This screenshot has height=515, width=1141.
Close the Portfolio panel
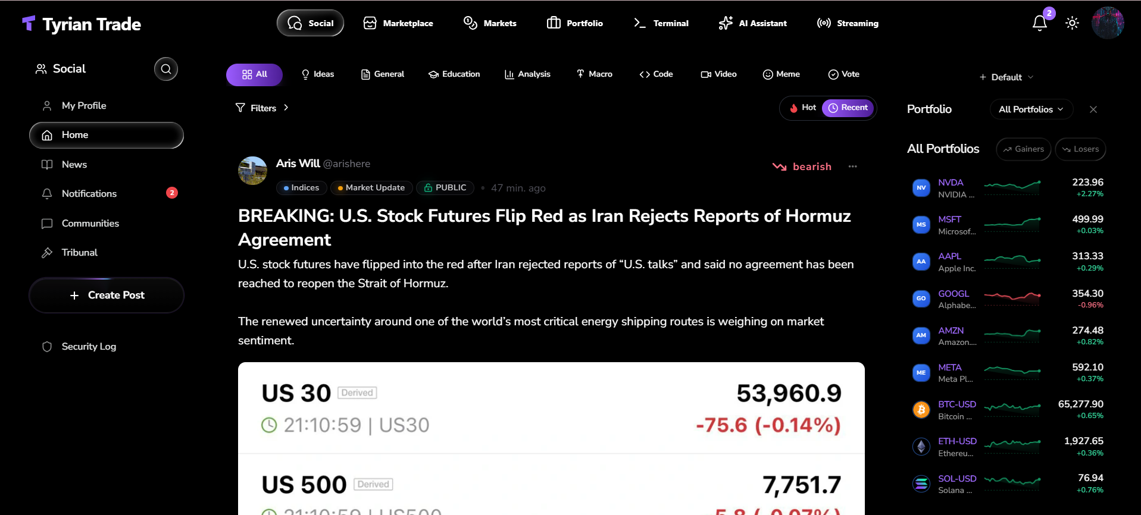click(1093, 109)
